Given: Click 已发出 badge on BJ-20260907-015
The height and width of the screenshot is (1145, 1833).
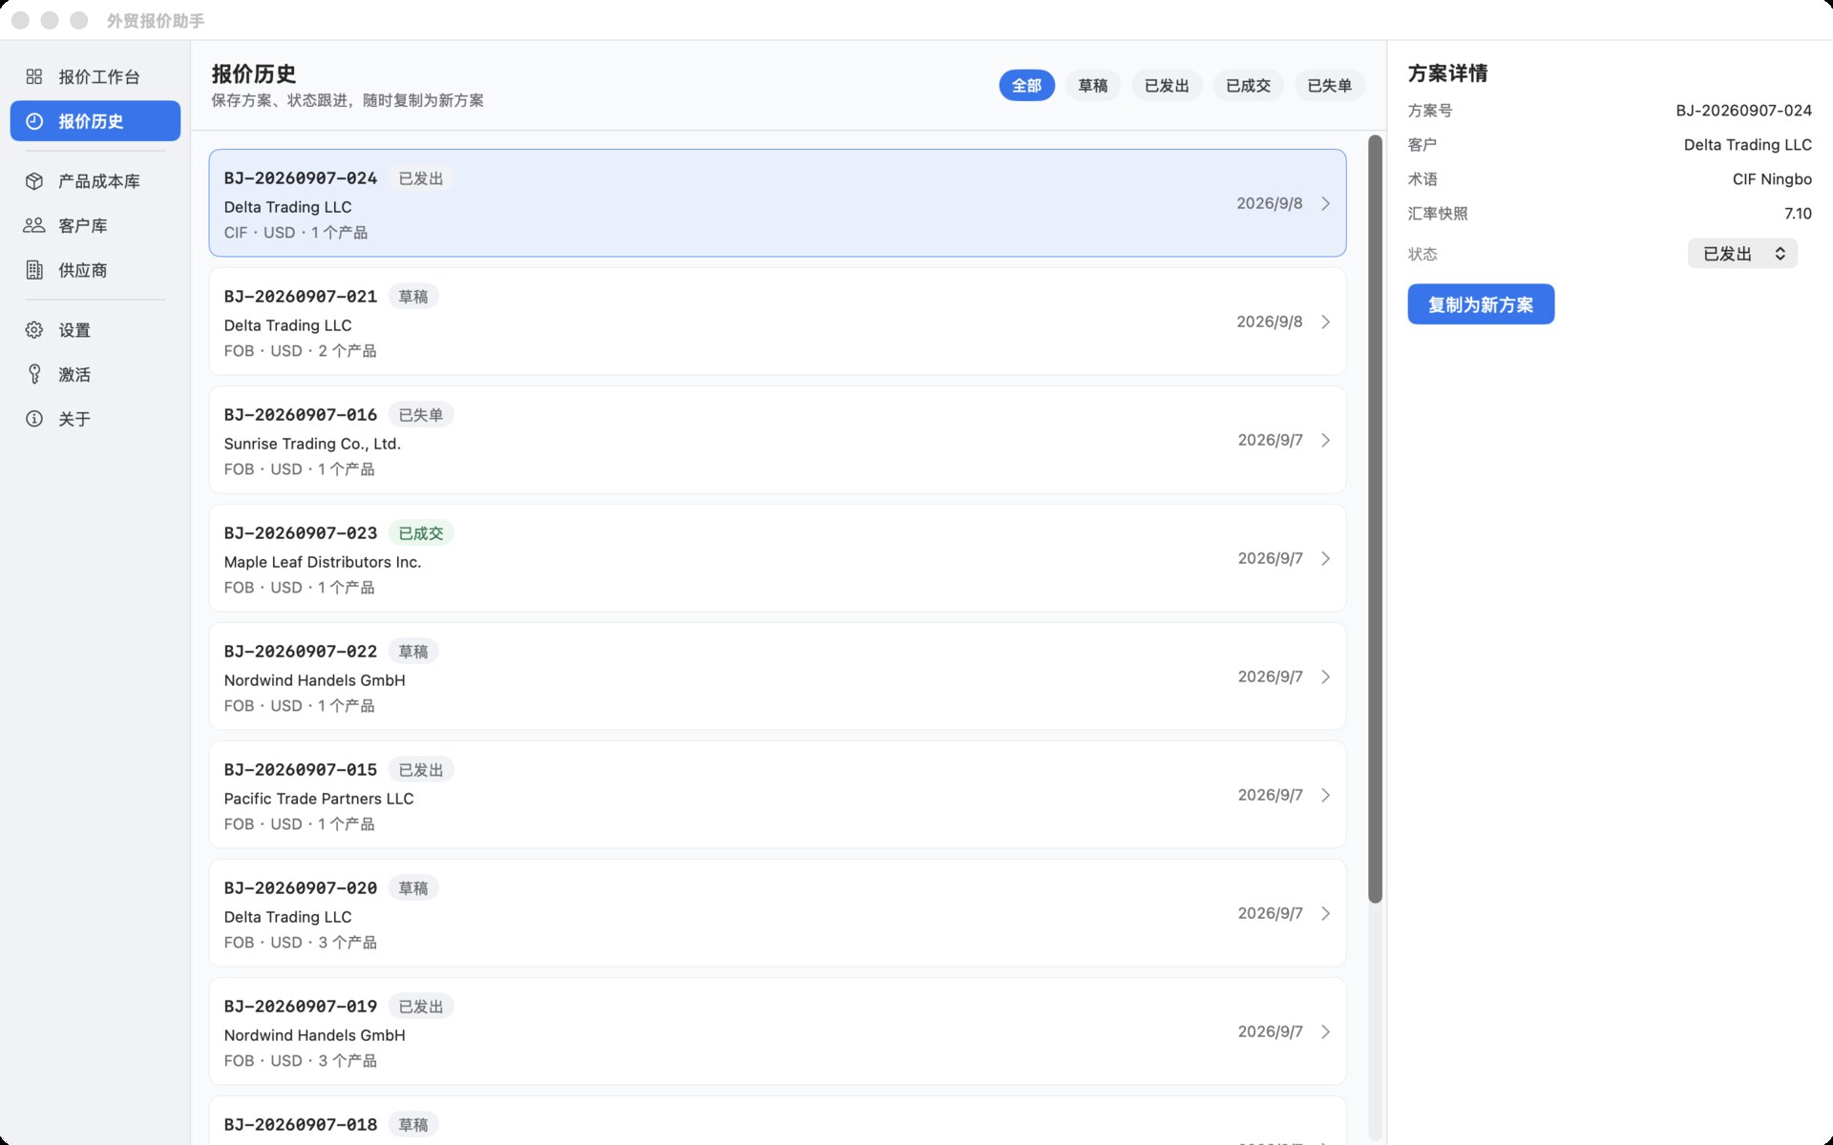Looking at the screenshot, I should (421, 770).
